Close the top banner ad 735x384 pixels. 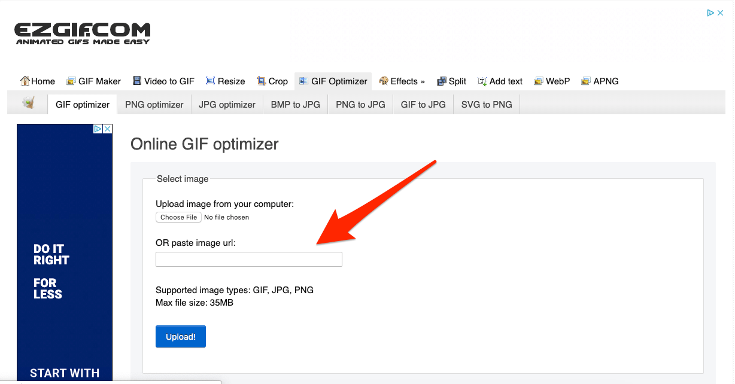pyautogui.click(x=720, y=13)
